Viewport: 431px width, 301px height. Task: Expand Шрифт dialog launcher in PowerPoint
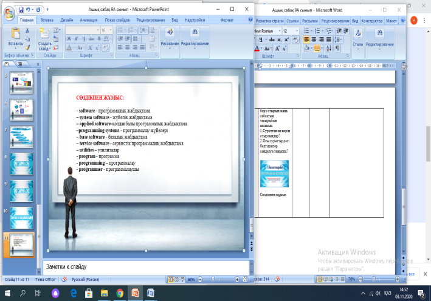[111, 55]
